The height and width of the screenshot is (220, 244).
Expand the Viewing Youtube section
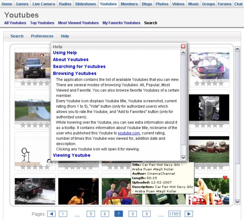72,155
